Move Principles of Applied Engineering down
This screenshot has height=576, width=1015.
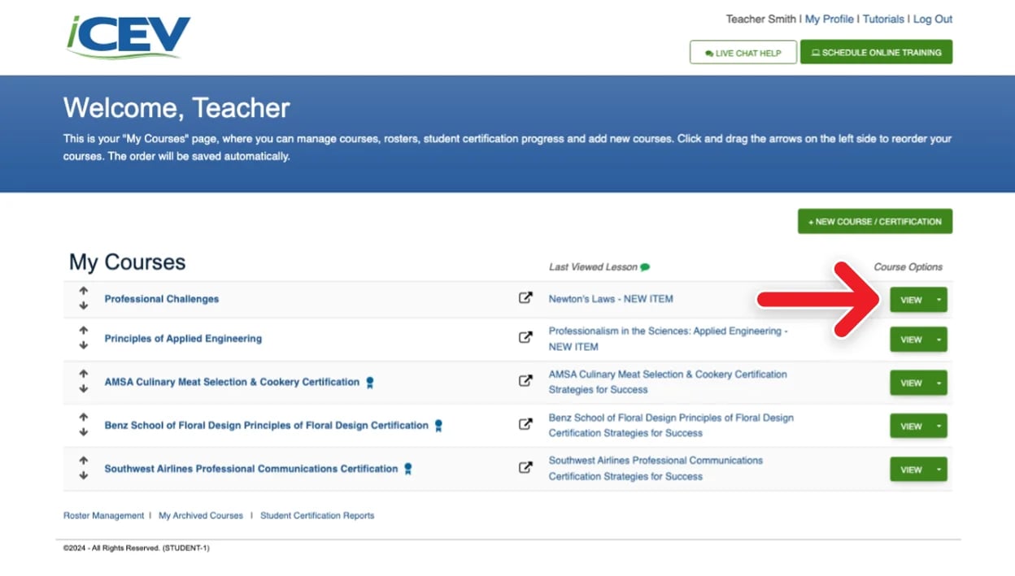[x=83, y=346]
